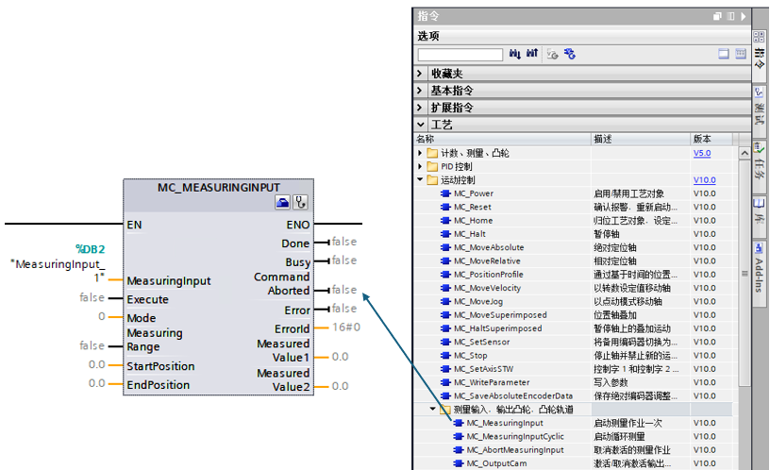Click the PID 控制 folder icon
Image resolution: width=770 pixels, height=470 pixels.
tap(432, 166)
